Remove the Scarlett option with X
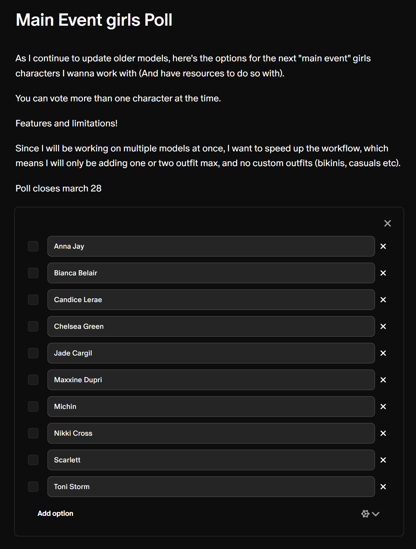The width and height of the screenshot is (416, 549). coord(383,460)
